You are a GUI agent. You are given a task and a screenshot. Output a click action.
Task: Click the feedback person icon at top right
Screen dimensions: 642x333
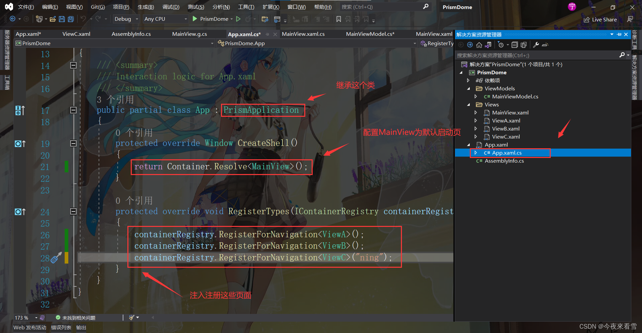point(630,19)
